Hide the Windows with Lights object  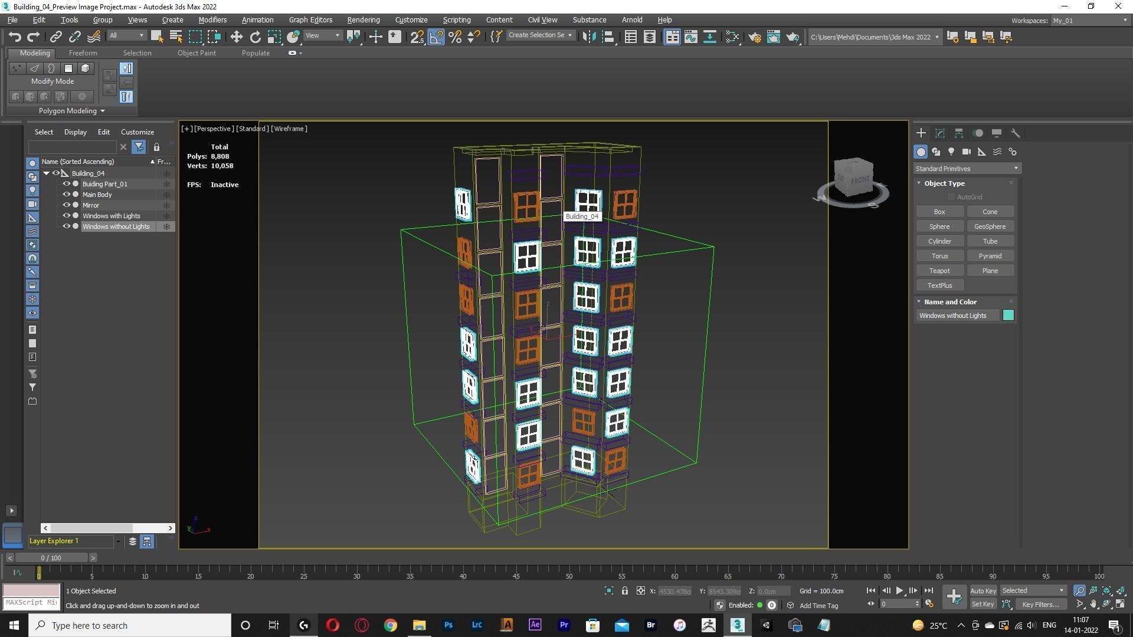tap(66, 216)
